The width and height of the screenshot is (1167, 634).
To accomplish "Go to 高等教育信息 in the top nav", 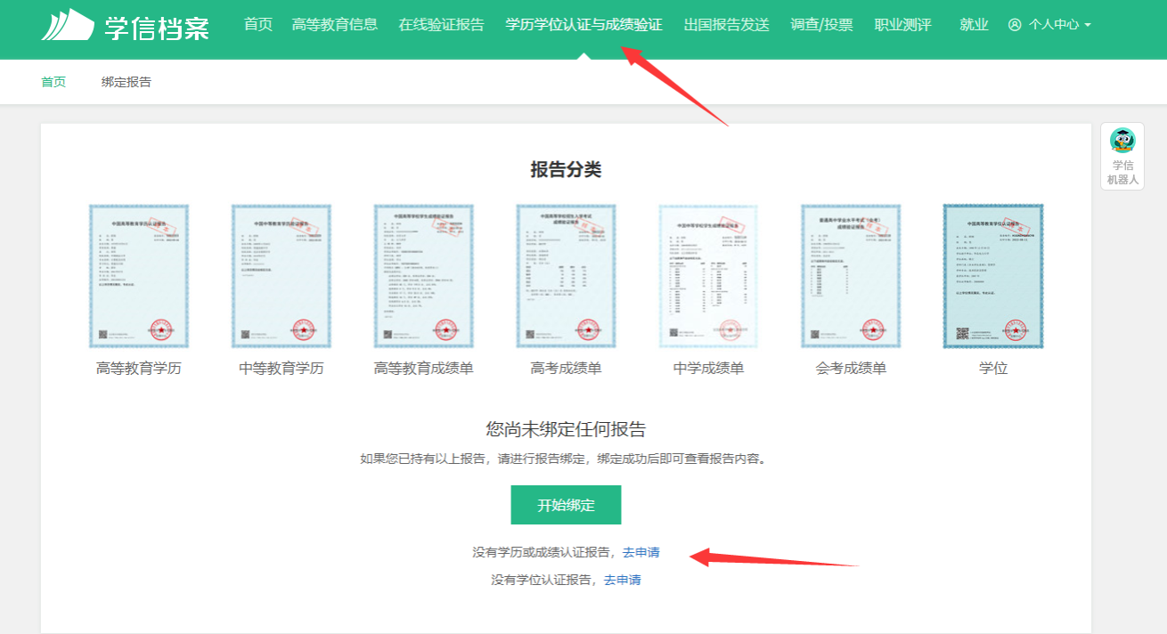I will point(335,25).
